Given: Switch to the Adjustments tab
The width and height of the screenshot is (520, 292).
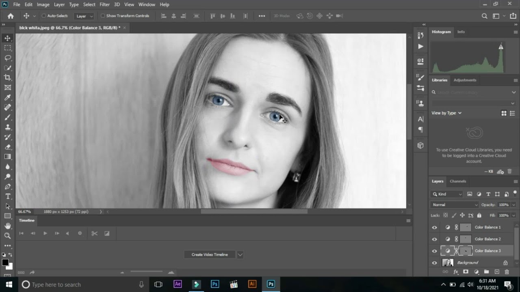Looking at the screenshot, I should [465, 80].
